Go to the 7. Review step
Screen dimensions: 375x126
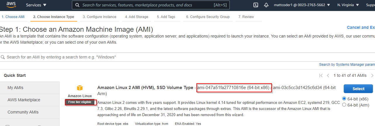(x=246, y=17)
